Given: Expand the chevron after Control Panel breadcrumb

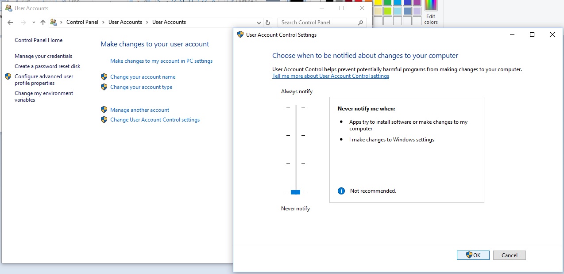Looking at the screenshot, I should pos(103,22).
